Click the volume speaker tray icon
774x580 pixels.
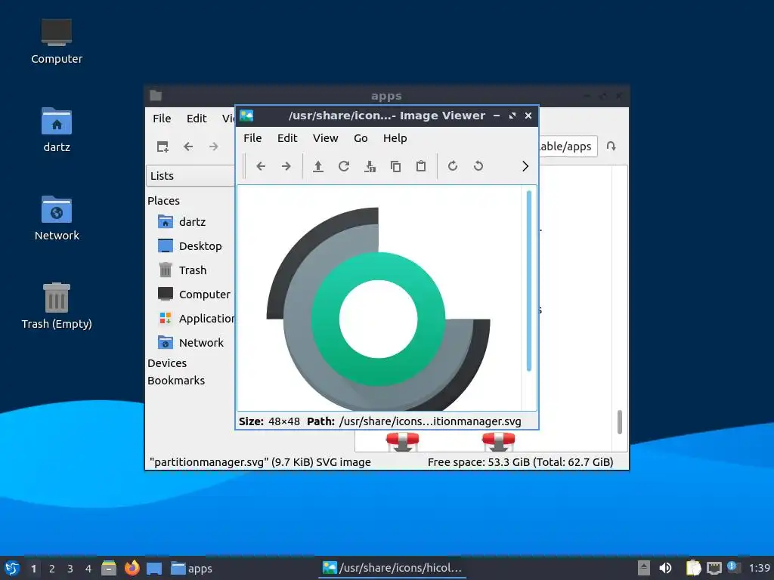(665, 568)
